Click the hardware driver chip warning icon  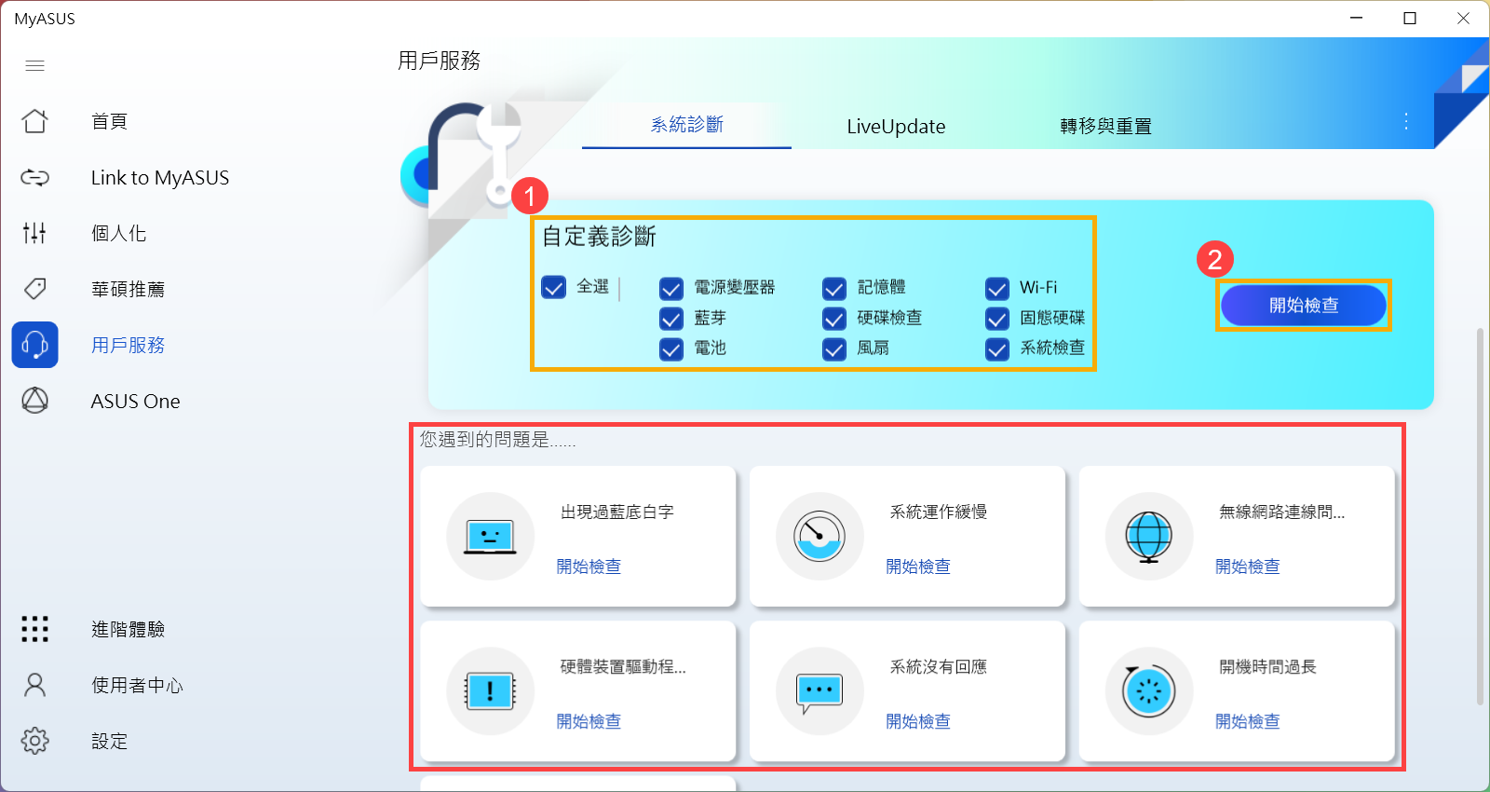[x=490, y=691]
